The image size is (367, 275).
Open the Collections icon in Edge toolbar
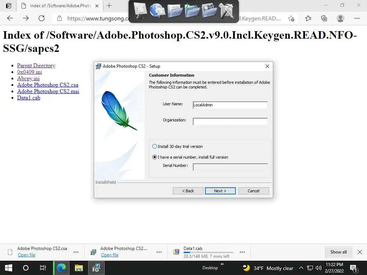(324, 18)
